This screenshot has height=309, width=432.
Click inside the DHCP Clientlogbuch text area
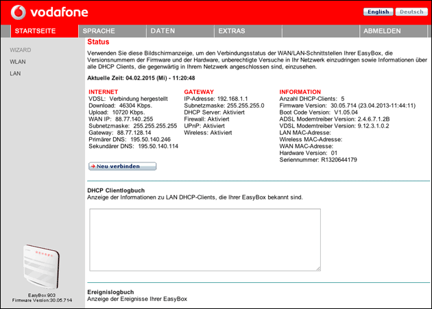(205, 240)
